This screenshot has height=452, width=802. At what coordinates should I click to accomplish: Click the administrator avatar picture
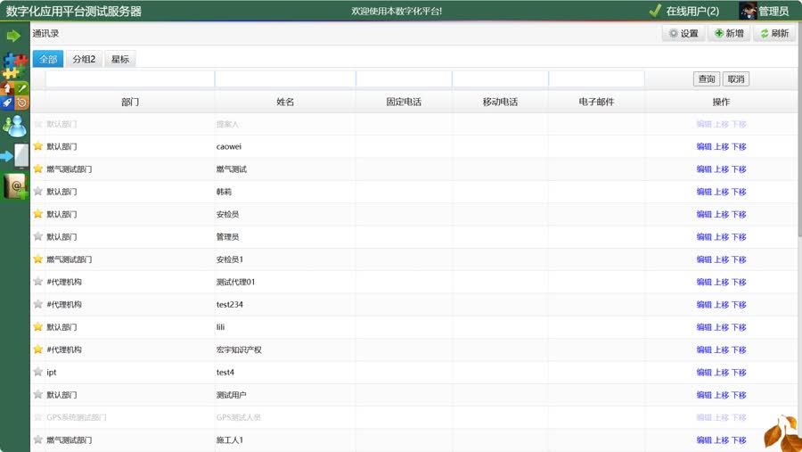(749, 11)
